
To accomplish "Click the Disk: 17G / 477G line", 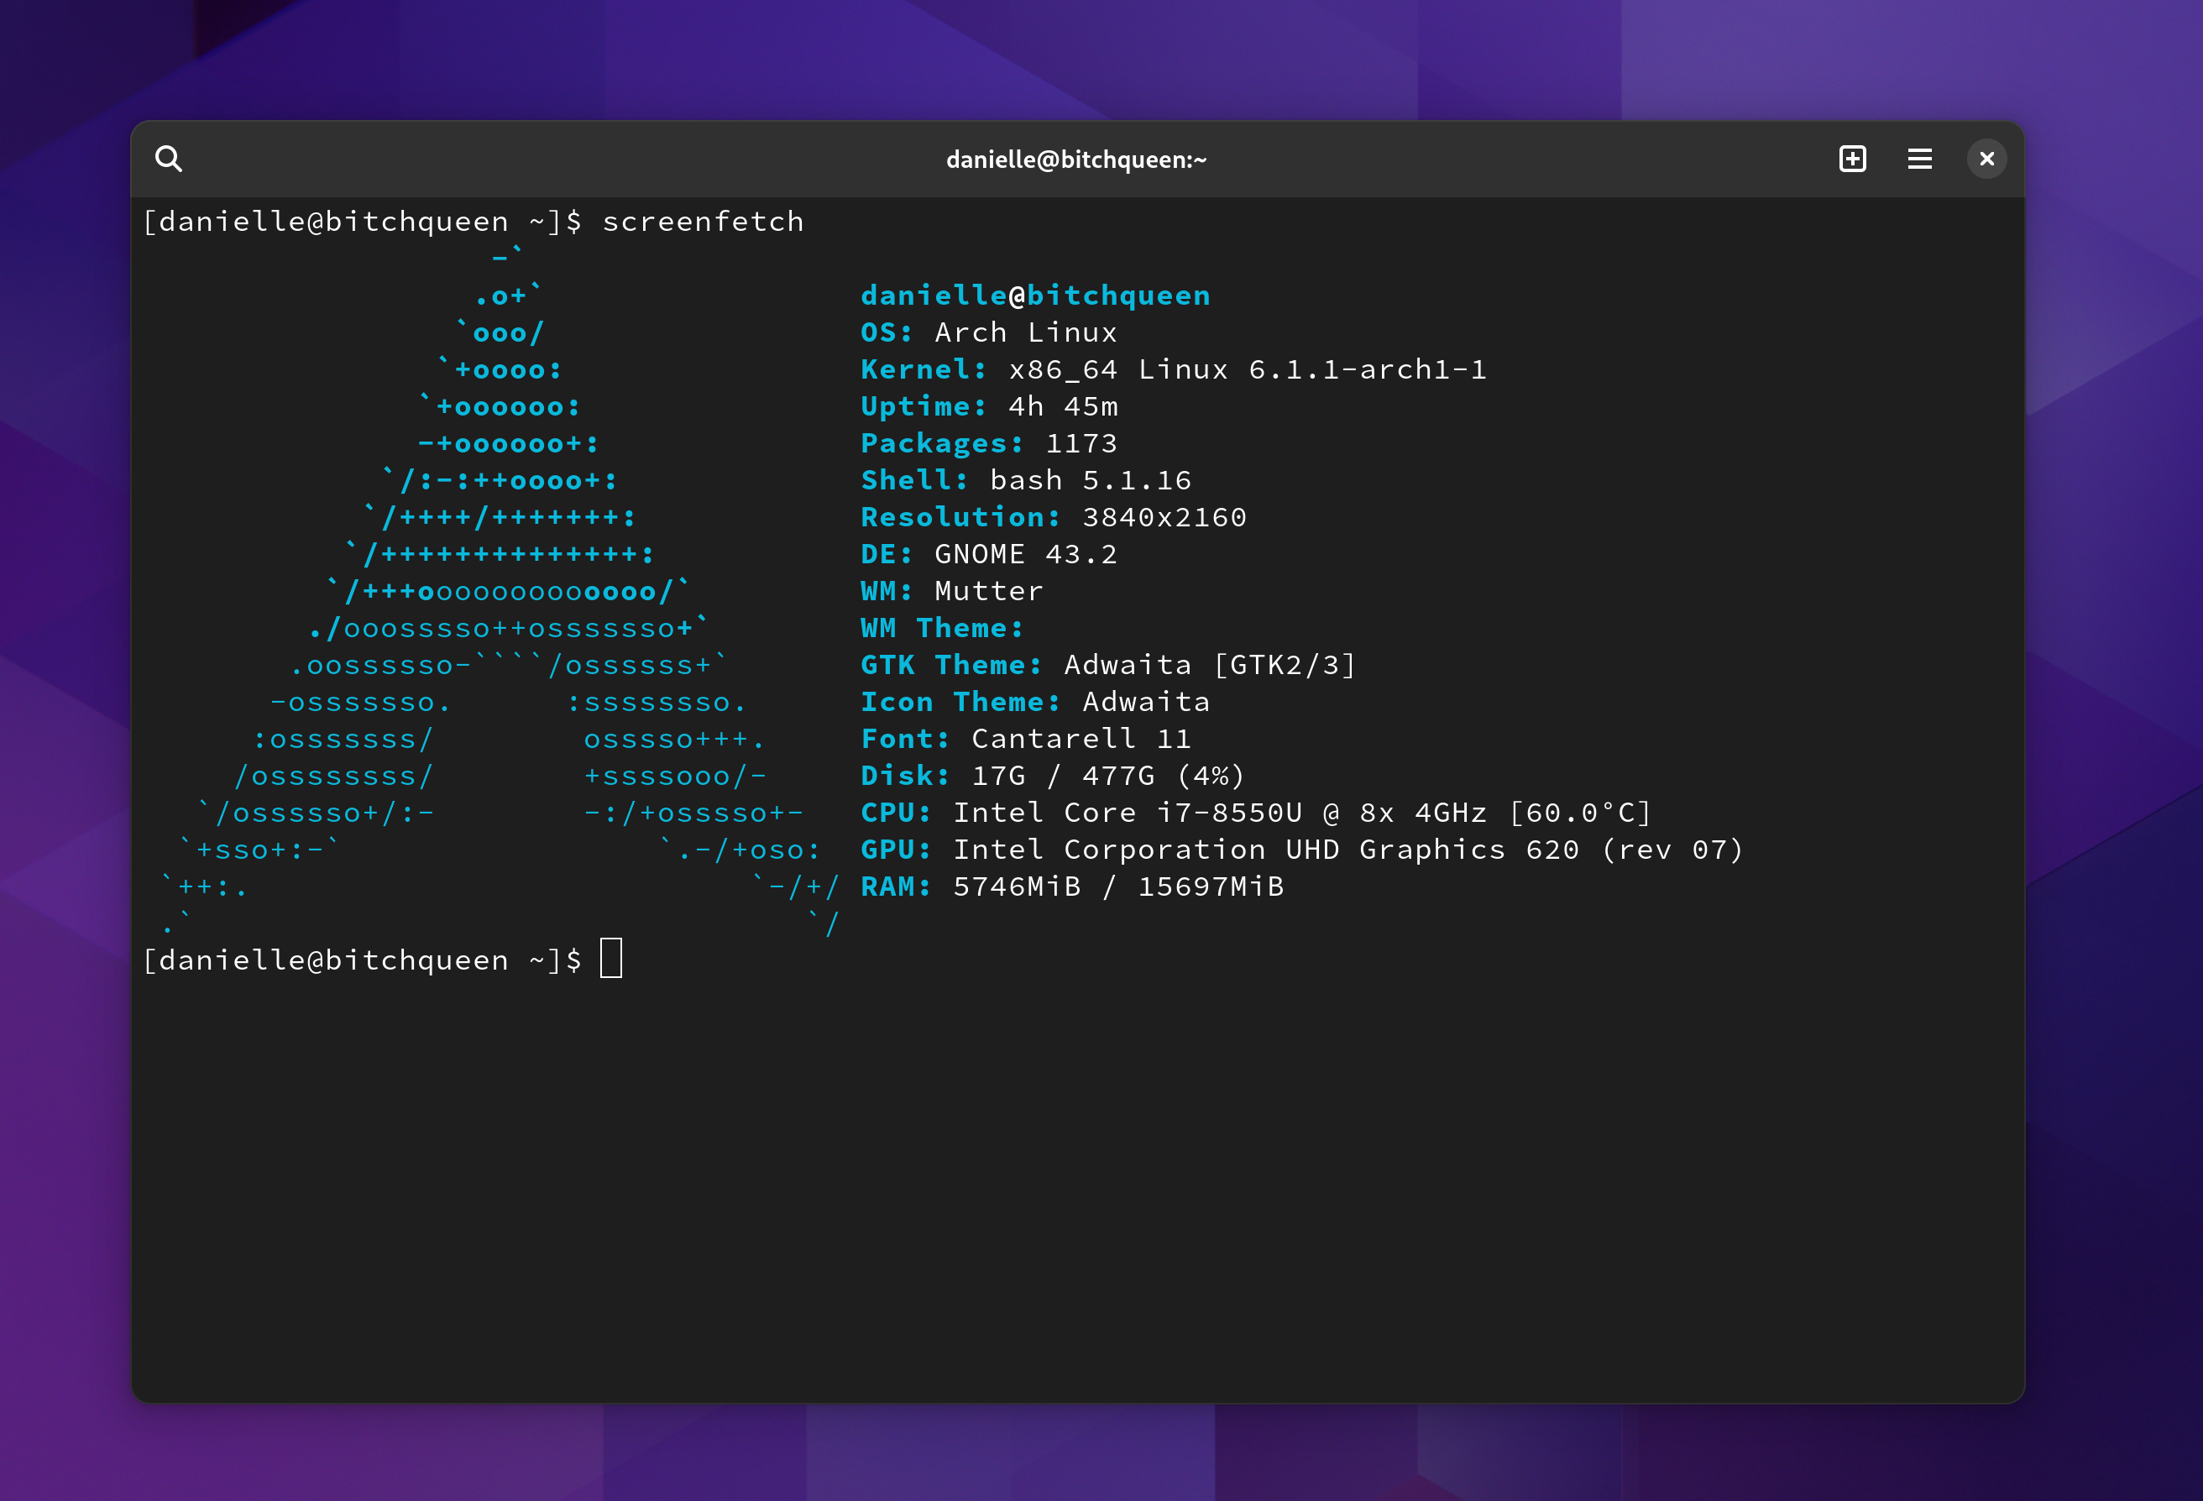I will pos(1053,776).
